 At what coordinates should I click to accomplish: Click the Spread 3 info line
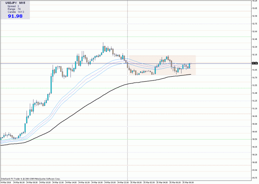13,6
